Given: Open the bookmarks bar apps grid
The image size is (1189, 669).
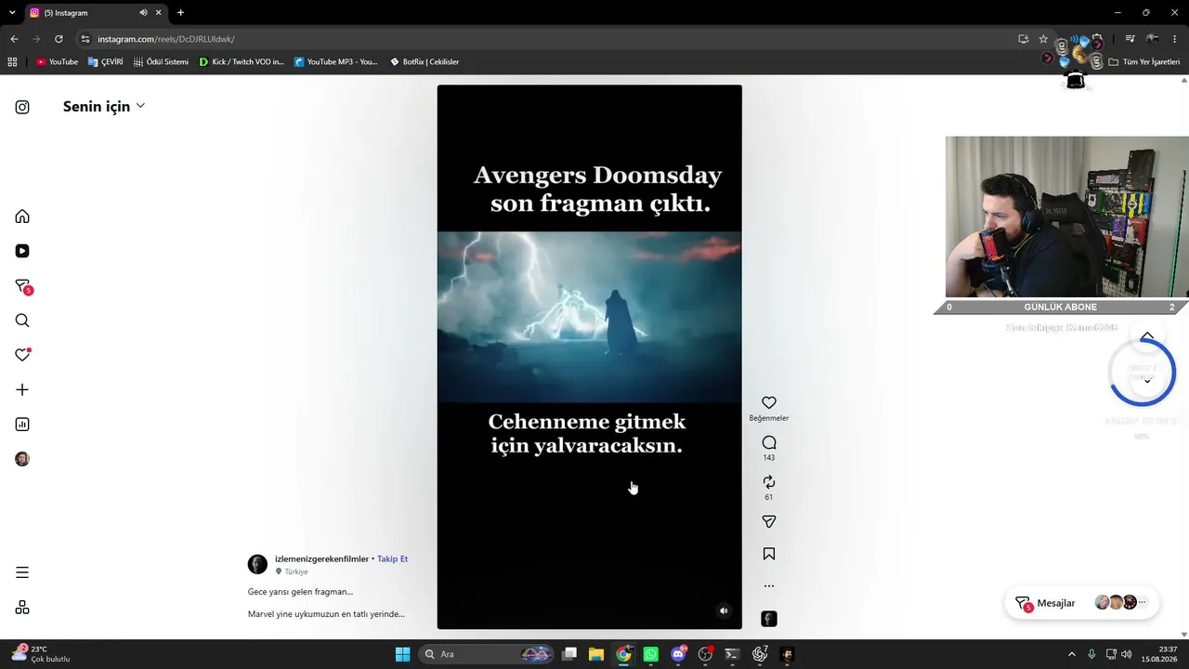Looking at the screenshot, I should [x=12, y=62].
